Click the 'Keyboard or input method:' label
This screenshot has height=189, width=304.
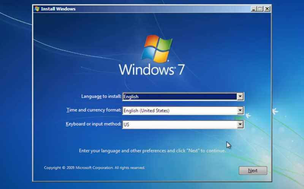coord(93,124)
